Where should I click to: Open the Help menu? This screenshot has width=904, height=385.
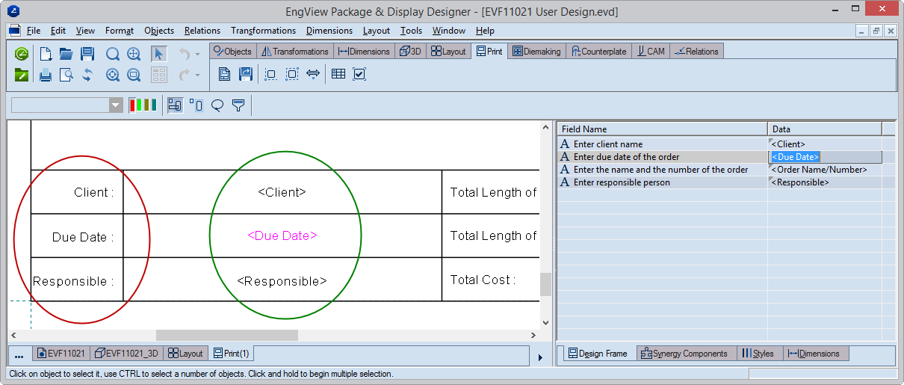485,31
